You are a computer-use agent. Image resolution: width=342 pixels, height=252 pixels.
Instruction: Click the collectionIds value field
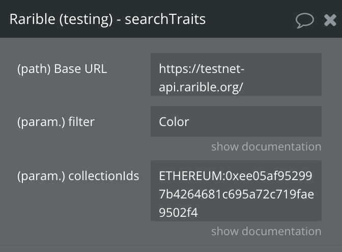pos(236,191)
